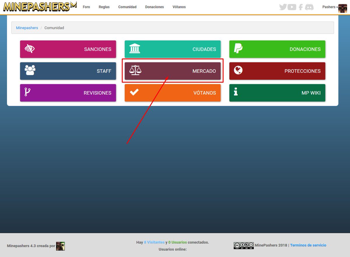Screen dimensions: 350x257
Task: Click the crossed-eye Sanciones icon
Action: 30,48
